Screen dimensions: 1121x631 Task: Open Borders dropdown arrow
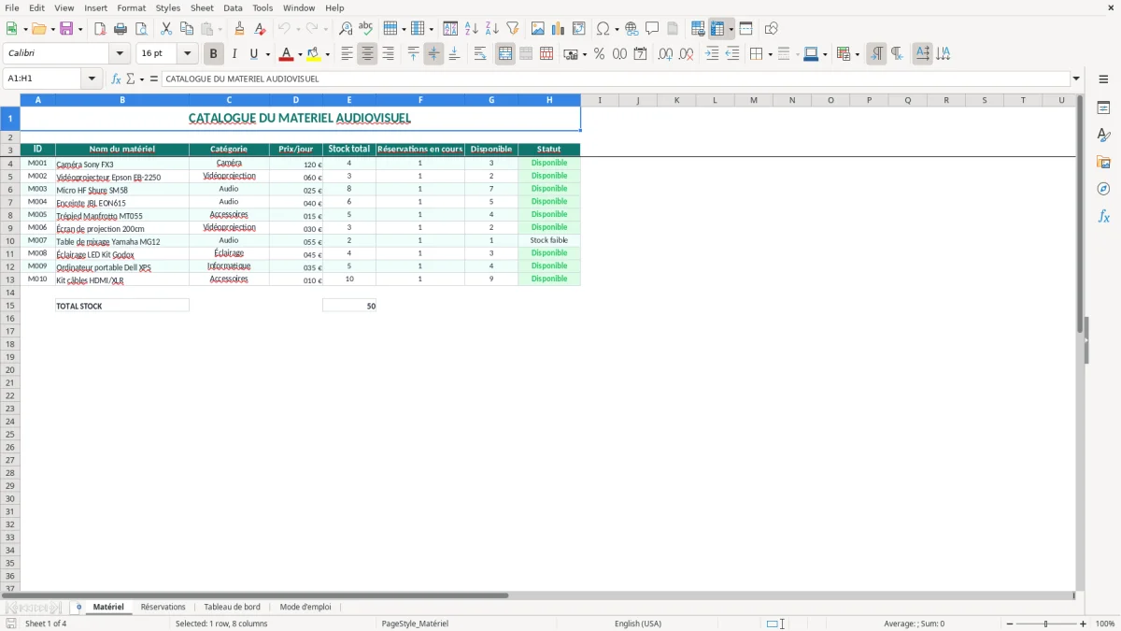770,54
